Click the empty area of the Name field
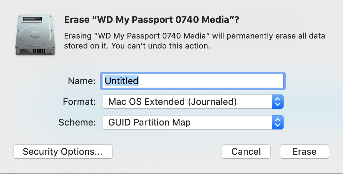This screenshot has width=343, height=174. [x=213, y=81]
